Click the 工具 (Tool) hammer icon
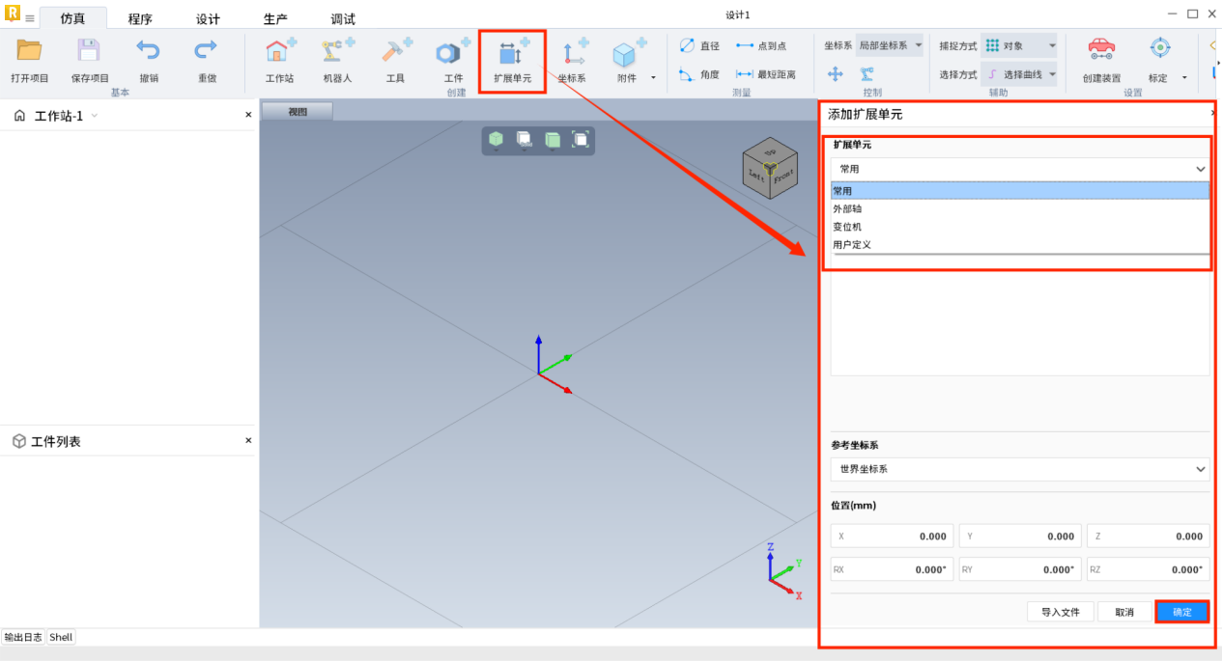Image resolution: width=1222 pixels, height=661 pixels. coord(395,53)
